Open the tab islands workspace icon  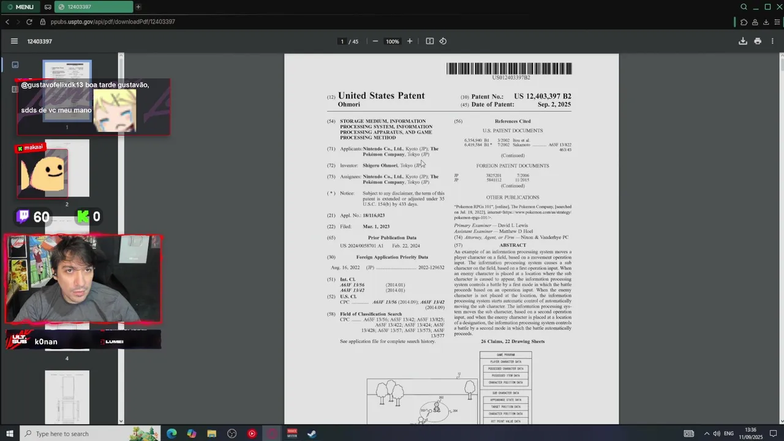(48, 7)
